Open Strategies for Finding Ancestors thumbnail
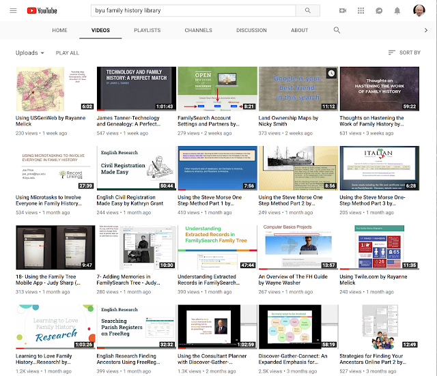Screen dimensions: 437x376 [x=380, y=327]
